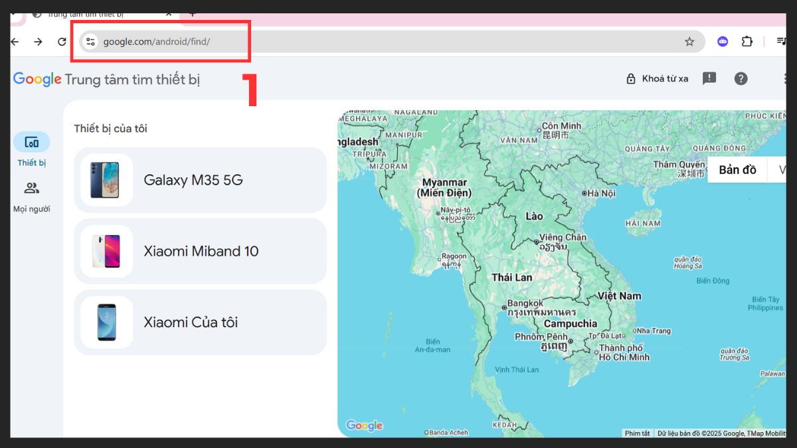Open site information in the address bar

click(89, 41)
